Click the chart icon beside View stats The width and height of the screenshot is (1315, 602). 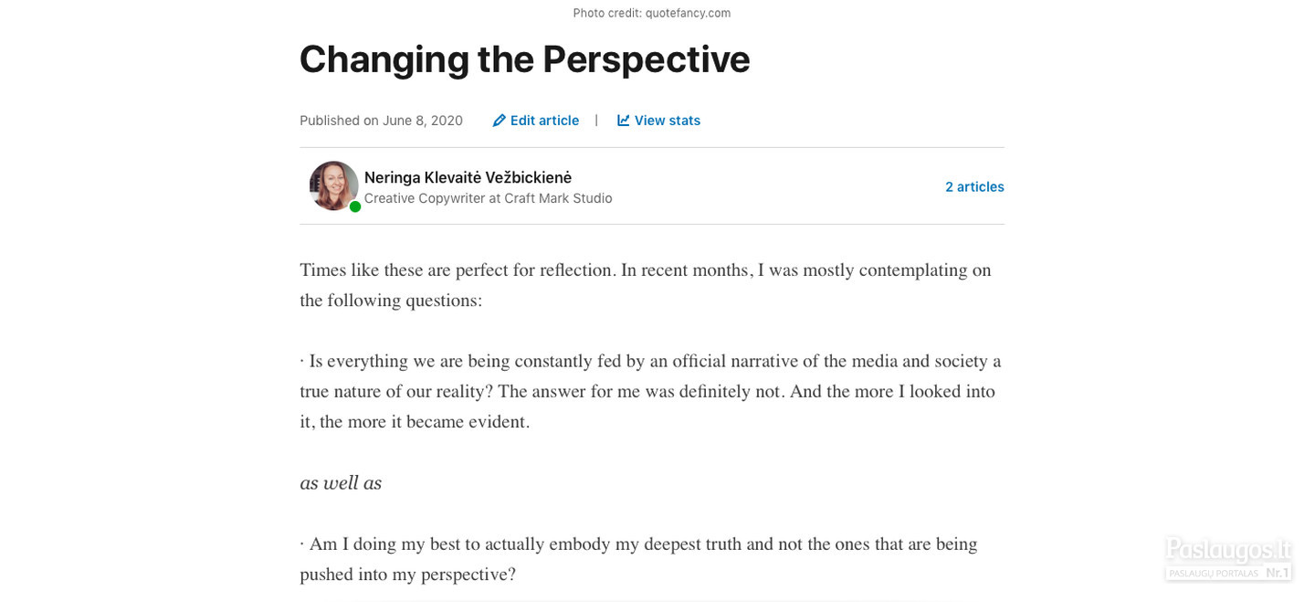point(624,121)
